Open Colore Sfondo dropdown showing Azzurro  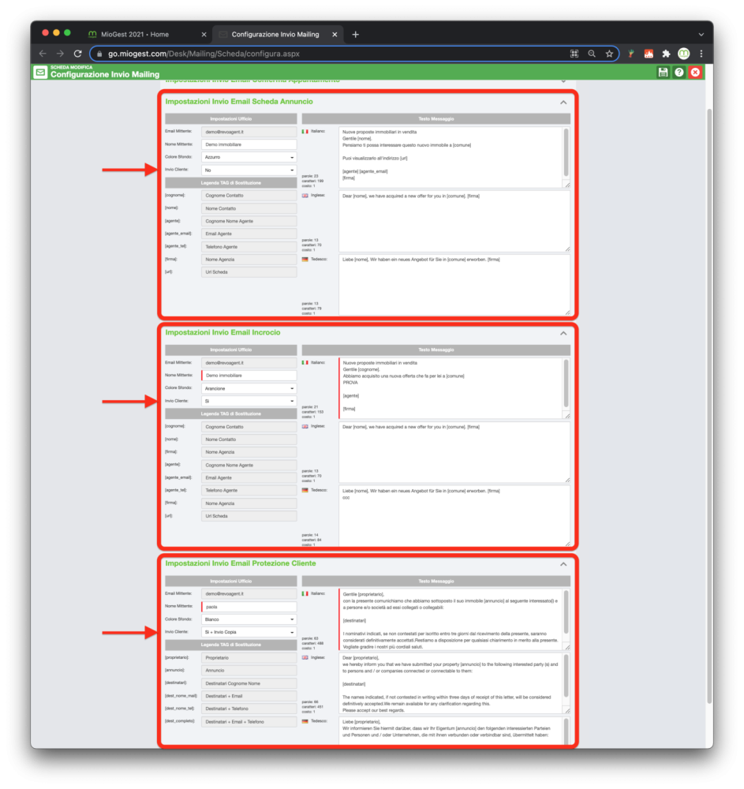pyautogui.click(x=249, y=157)
